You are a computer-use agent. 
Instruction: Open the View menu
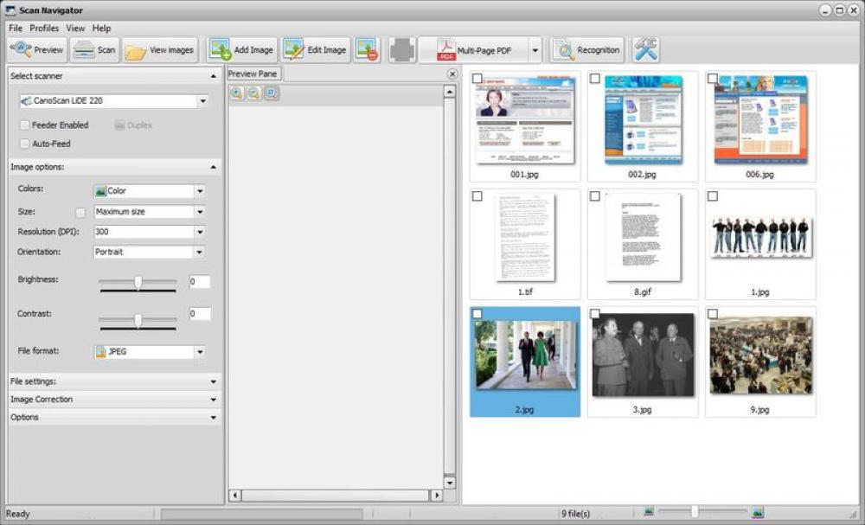75,27
